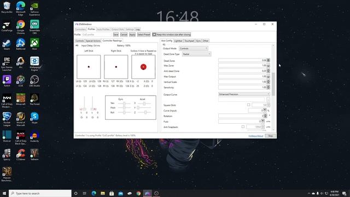Launch Audacity desktop shortcut
Image resolution: width=350 pixels, height=197 pixels.
(x=34, y=137)
